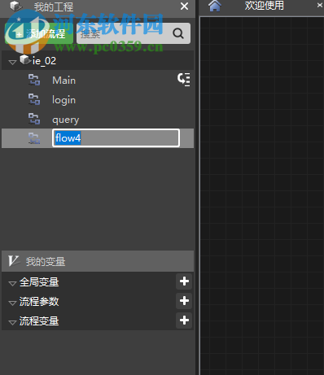This screenshot has width=324, height=375.
Task: Click the query flow diagram icon
Action: (x=34, y=119)
